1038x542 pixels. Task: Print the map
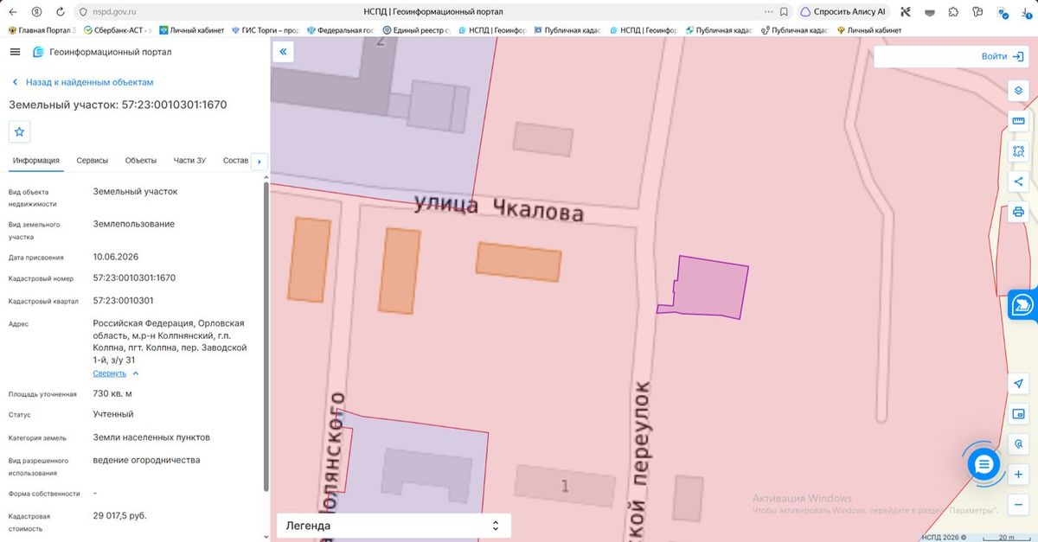tap(1018, 212)
